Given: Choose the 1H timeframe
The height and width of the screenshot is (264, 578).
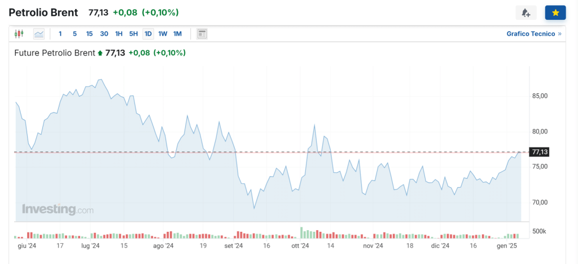Looking at the screenshot, I should coord(119,34).
